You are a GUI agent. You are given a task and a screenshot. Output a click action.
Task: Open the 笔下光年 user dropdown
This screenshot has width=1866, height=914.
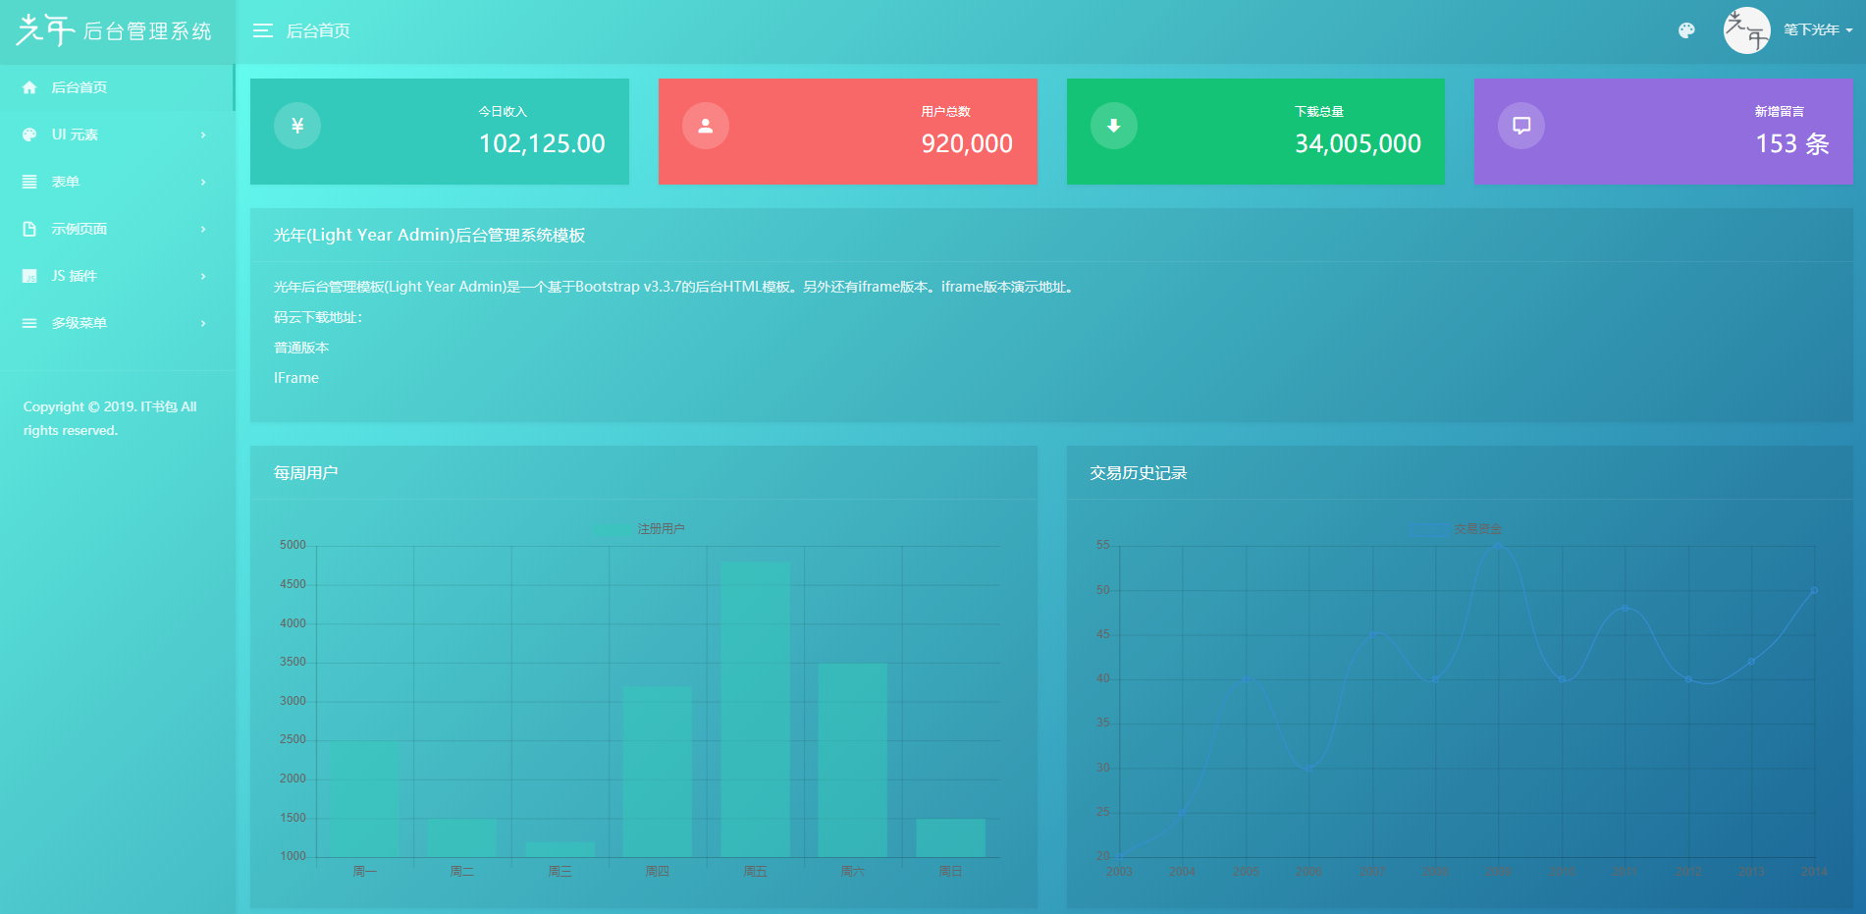click(1818, 30)
